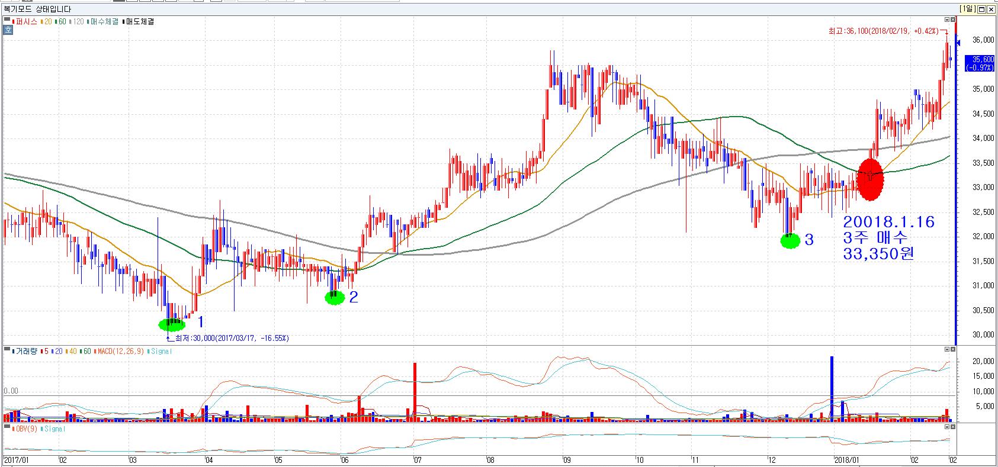Click the 10,000 volume axis label
The height and width of the screenshot is (467, 998).
point(982,391)
